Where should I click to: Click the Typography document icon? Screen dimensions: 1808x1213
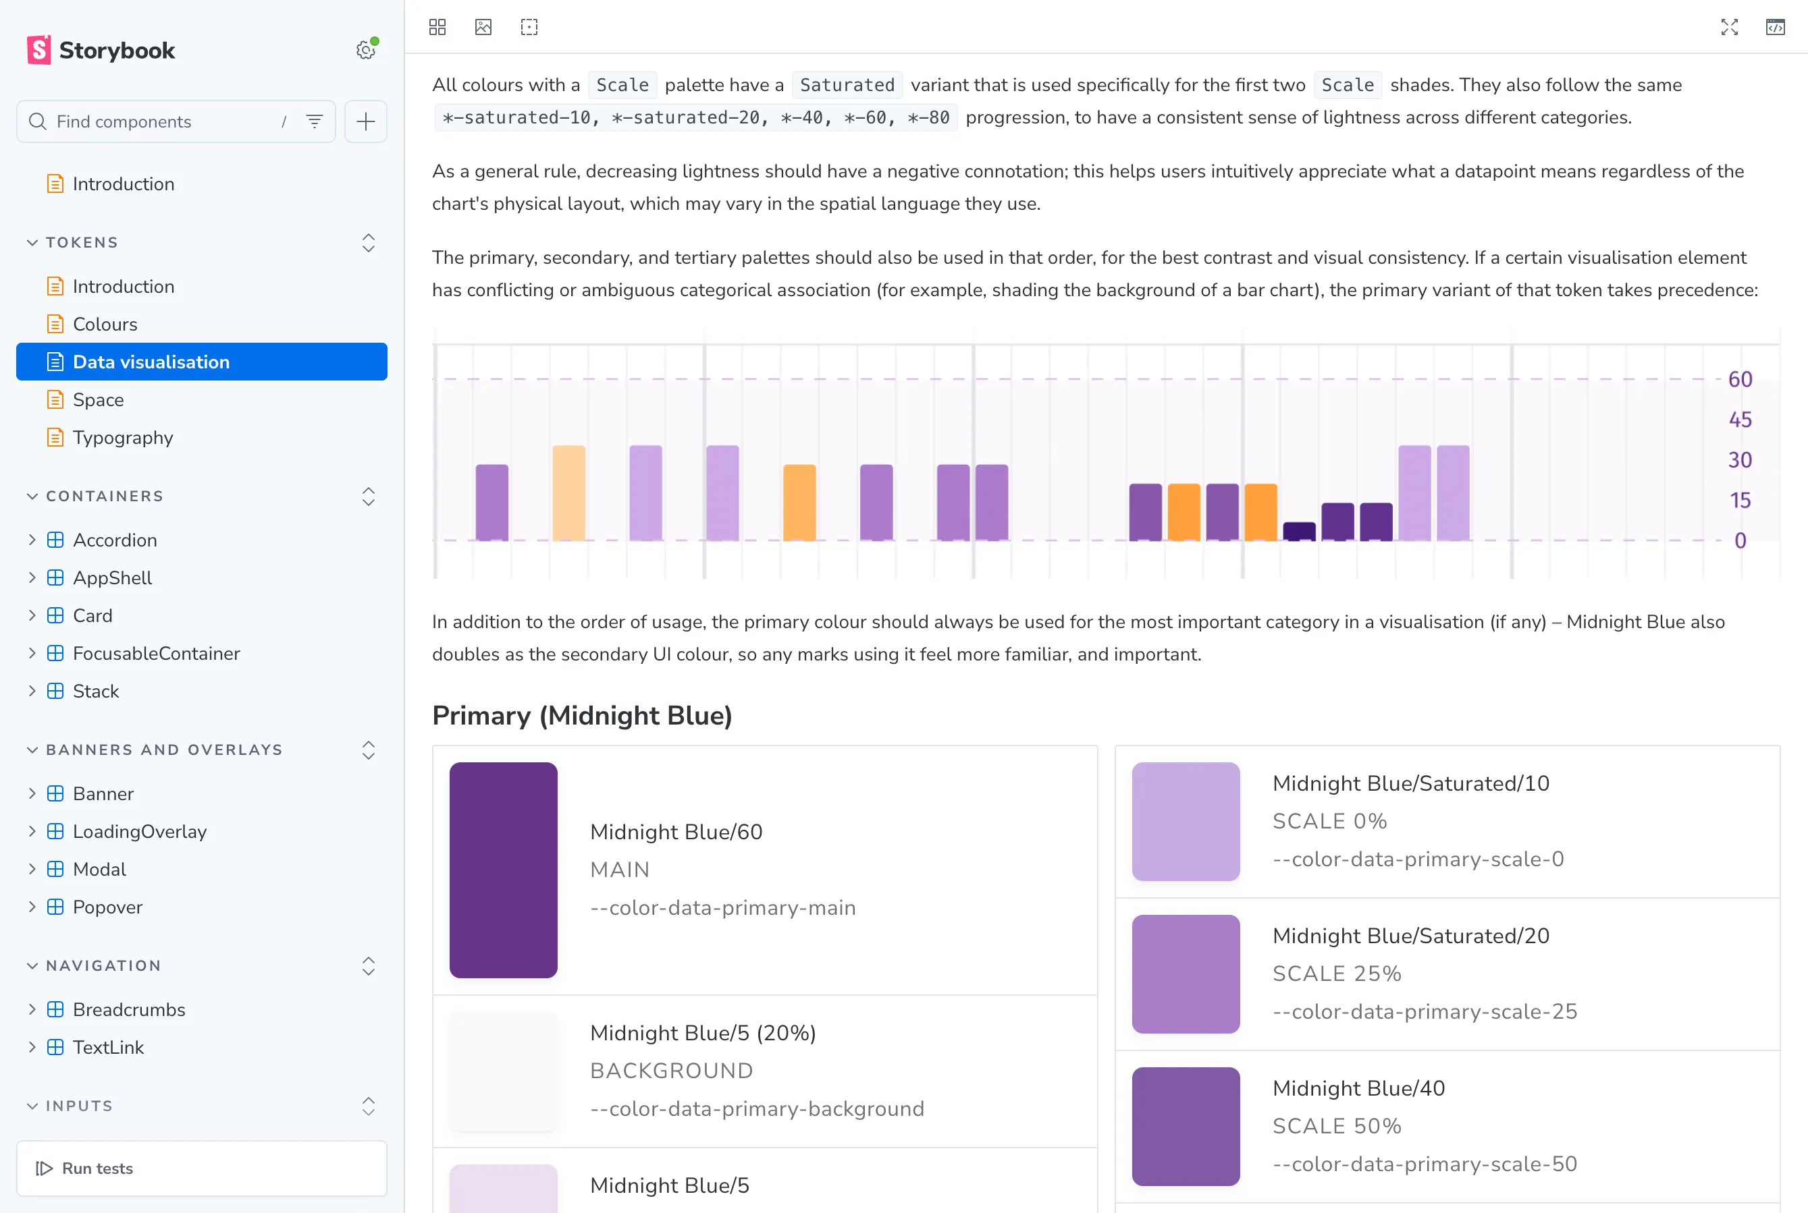(55, 438)
